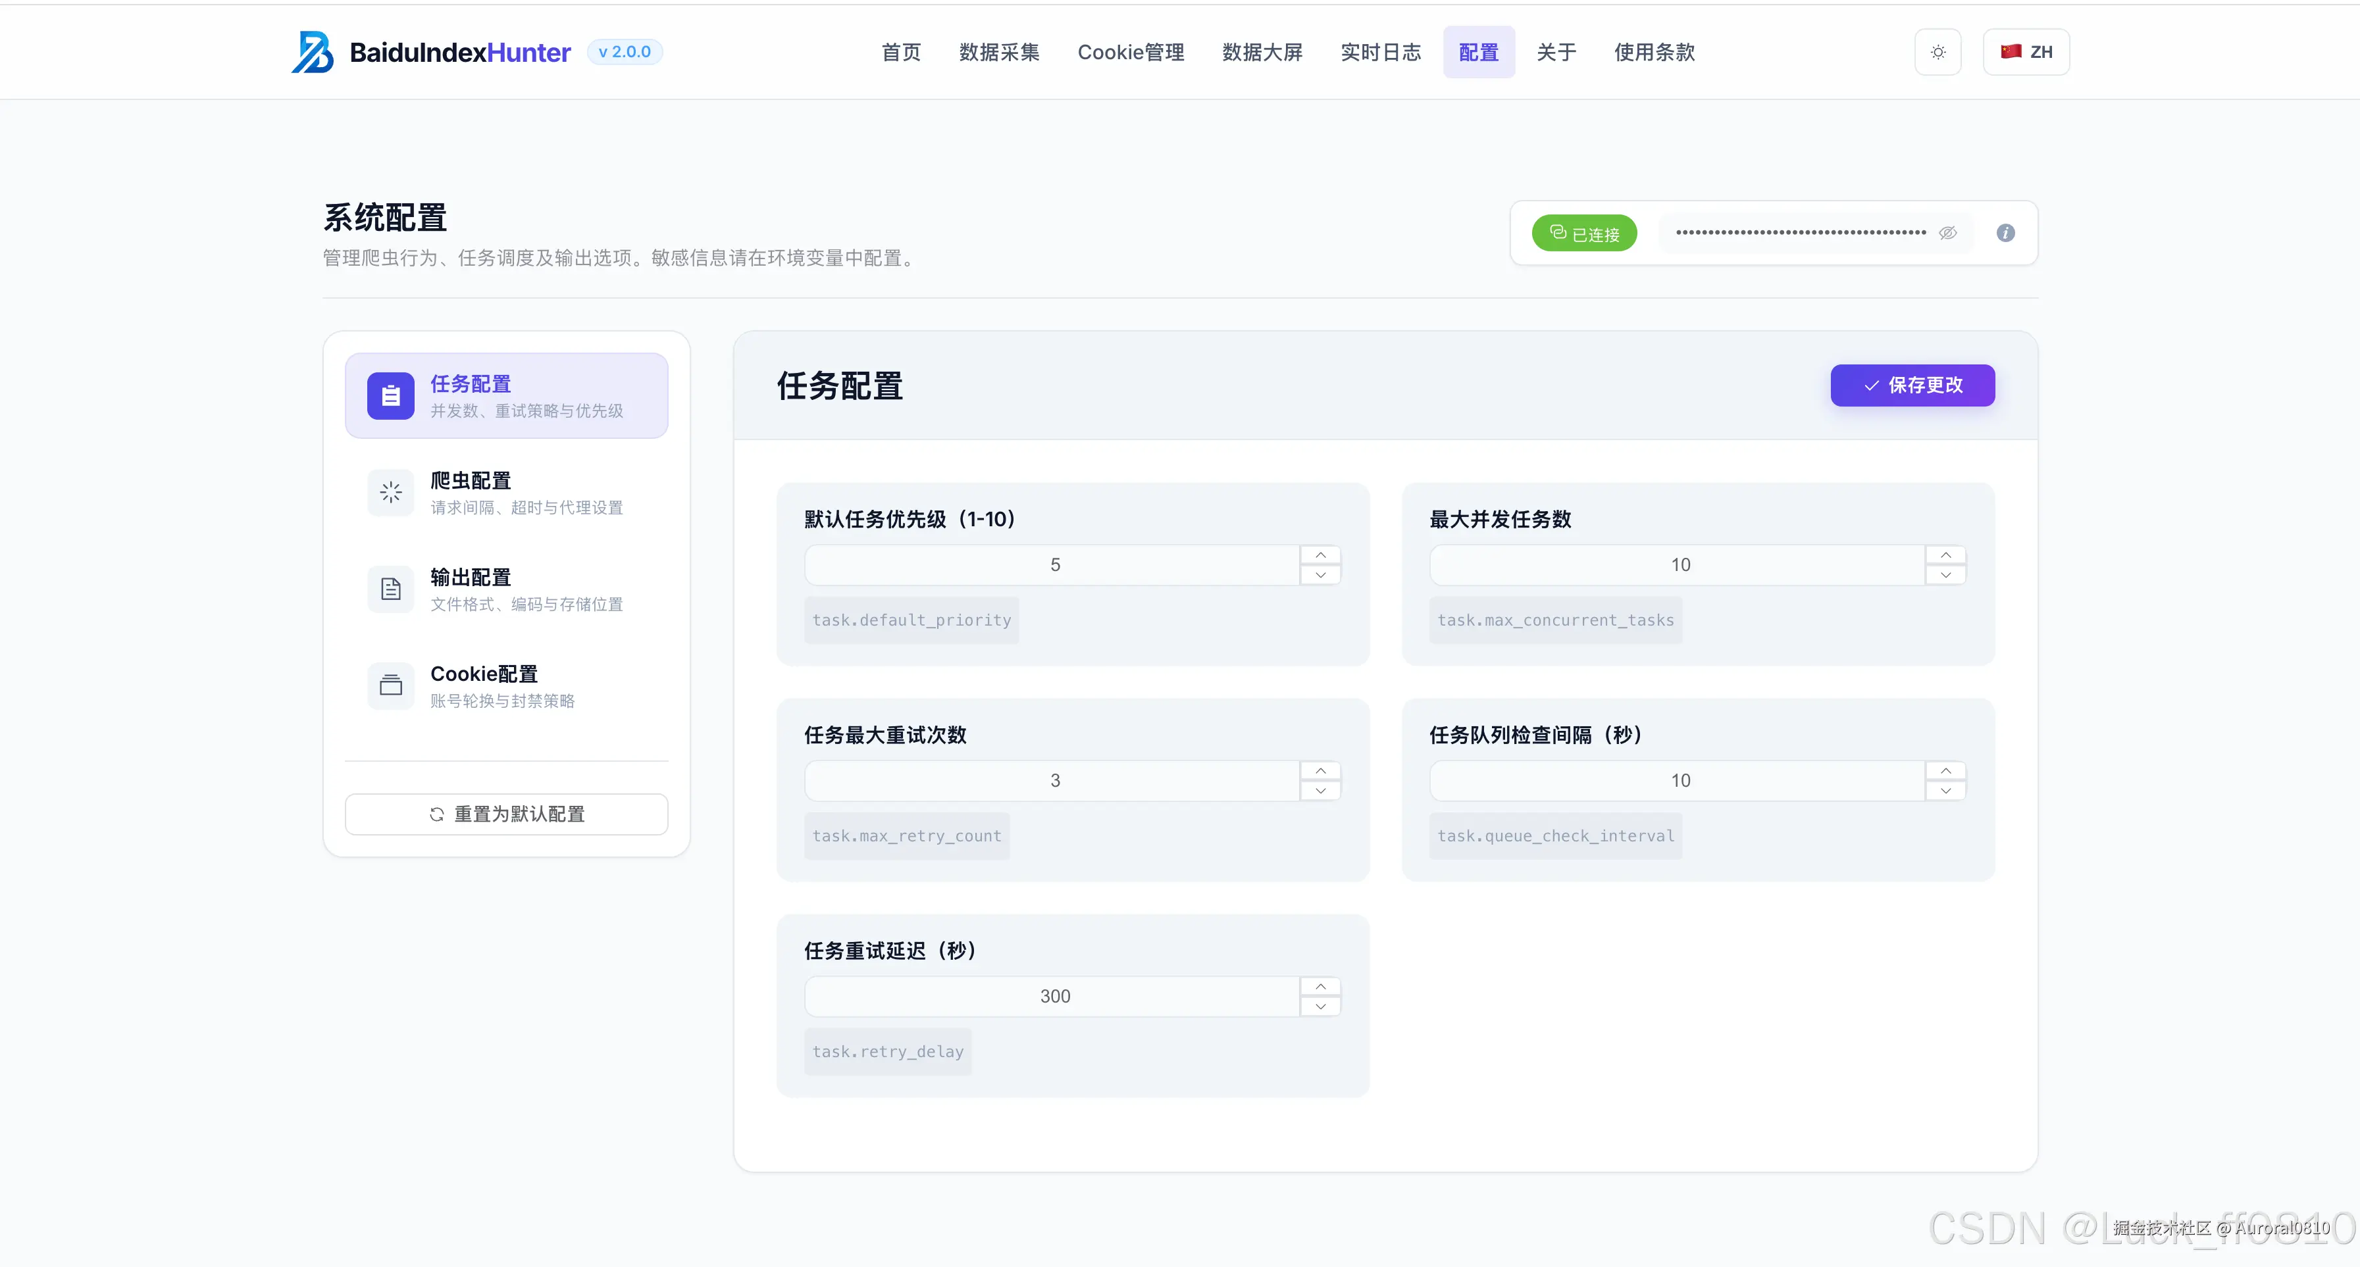This screenshot has width=2360, height=1267.
Task: Increase 默认任务优先级 with the up stepper arrow
Action: click(1320, 553)
